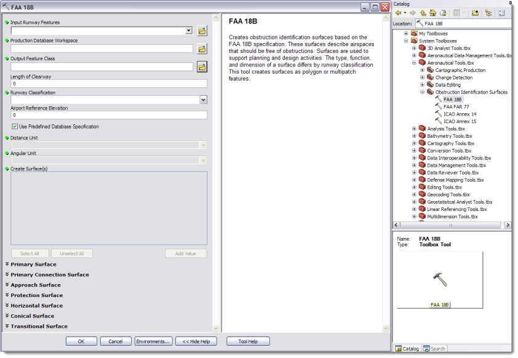Collapse the System Toolboxes tree node
This screenshot has height=358, width=518.
point(406,41)
